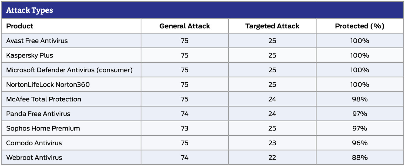Click Comodo's targeted attack value 23
405x167 pixels.
click(272, 143)
